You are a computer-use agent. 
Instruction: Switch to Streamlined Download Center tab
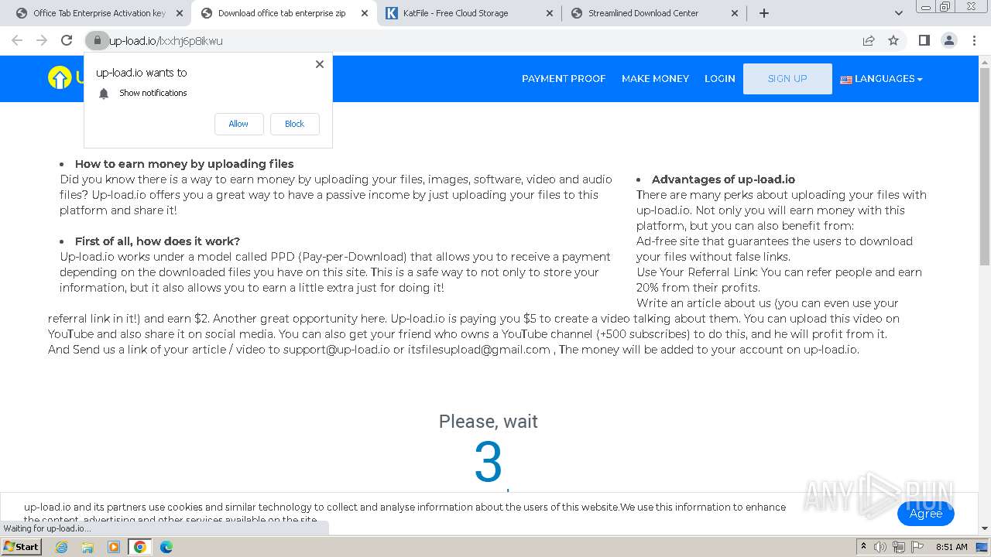[x=654, y=13]
